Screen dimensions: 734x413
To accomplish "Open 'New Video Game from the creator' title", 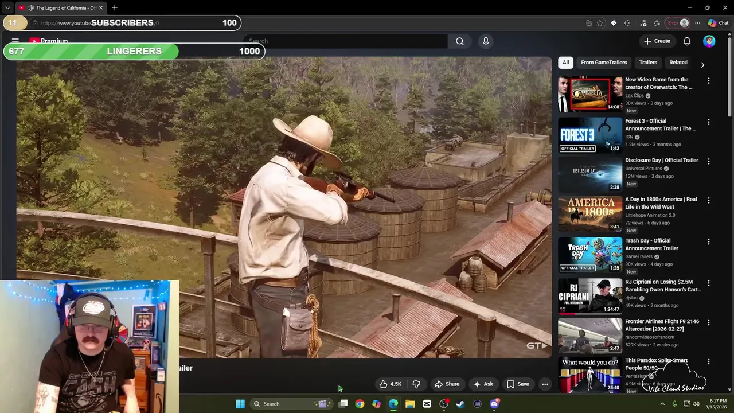I will [658, 84].
